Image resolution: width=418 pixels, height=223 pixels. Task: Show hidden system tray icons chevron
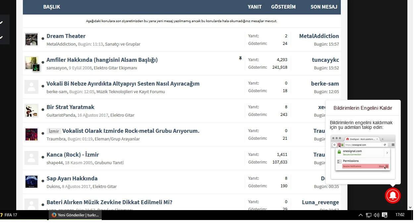pyautogui.click(x=360, y=215)
